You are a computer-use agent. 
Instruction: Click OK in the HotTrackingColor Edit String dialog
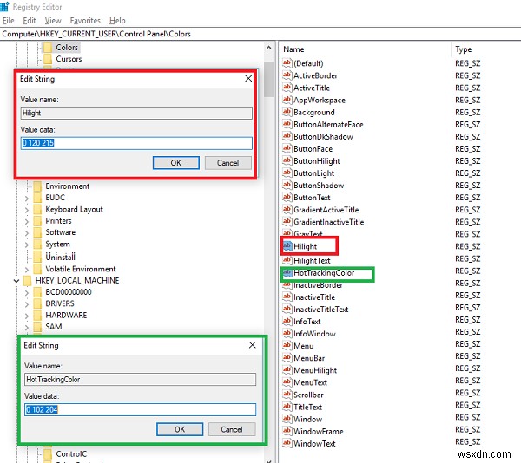[180, 429]
